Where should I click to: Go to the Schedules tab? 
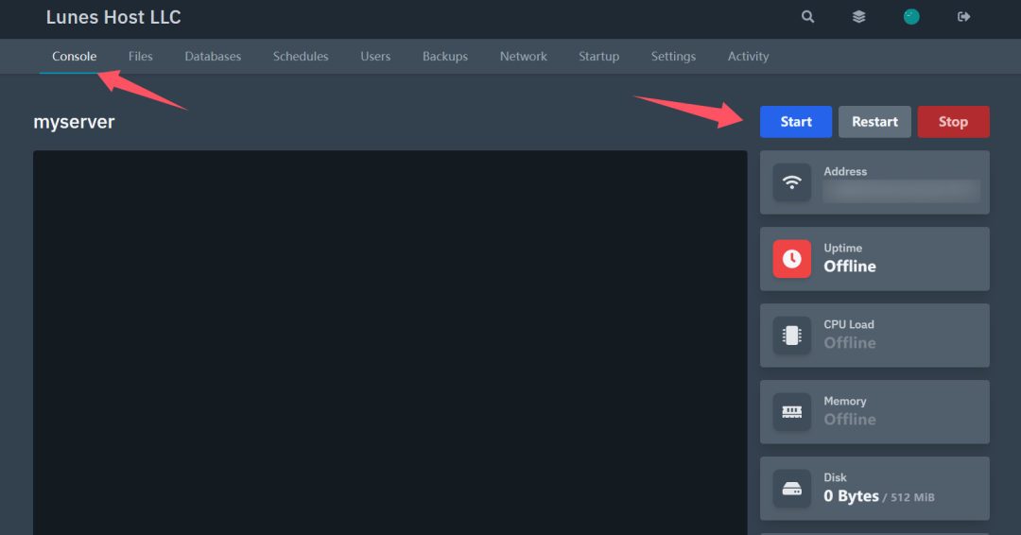pos(301,57)
